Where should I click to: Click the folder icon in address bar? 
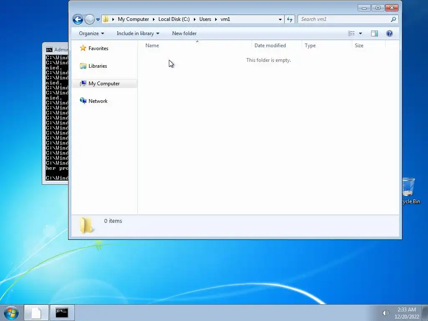coord(106,19)
